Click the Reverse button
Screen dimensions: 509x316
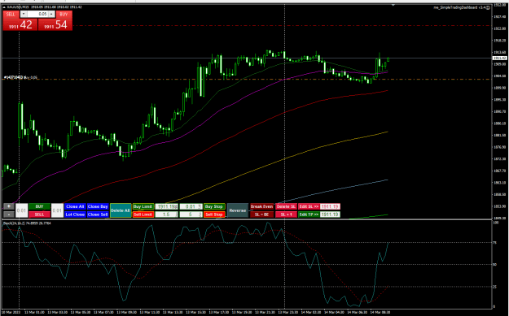coord(238,210)
